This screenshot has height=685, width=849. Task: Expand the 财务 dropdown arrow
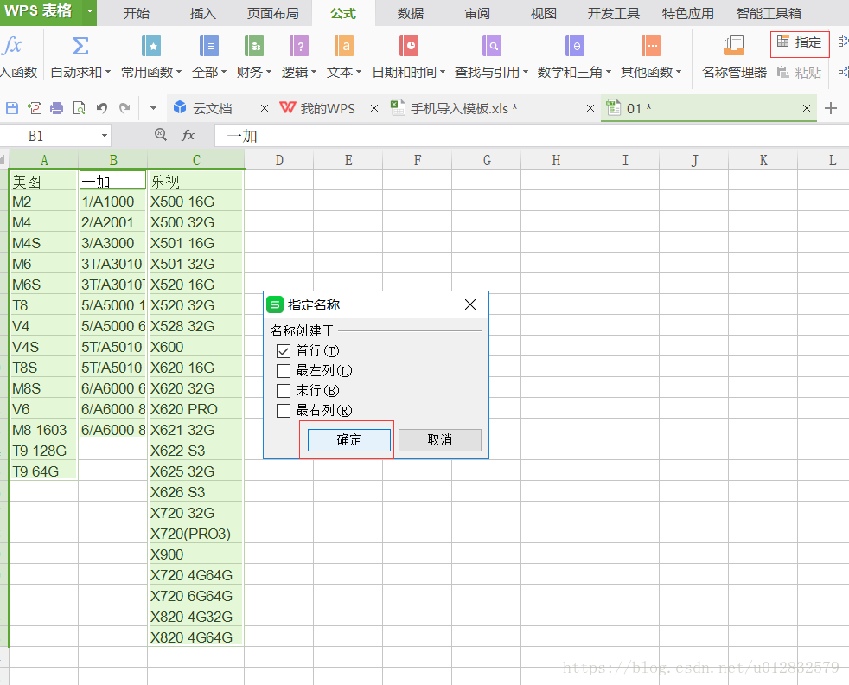(268, 72)
